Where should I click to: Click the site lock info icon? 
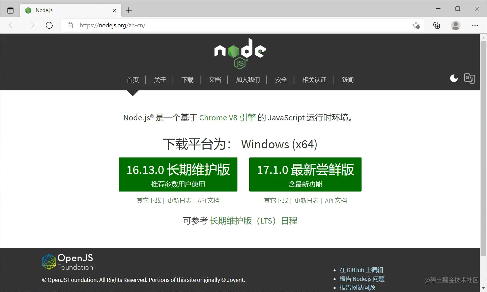tap(70, 25)
